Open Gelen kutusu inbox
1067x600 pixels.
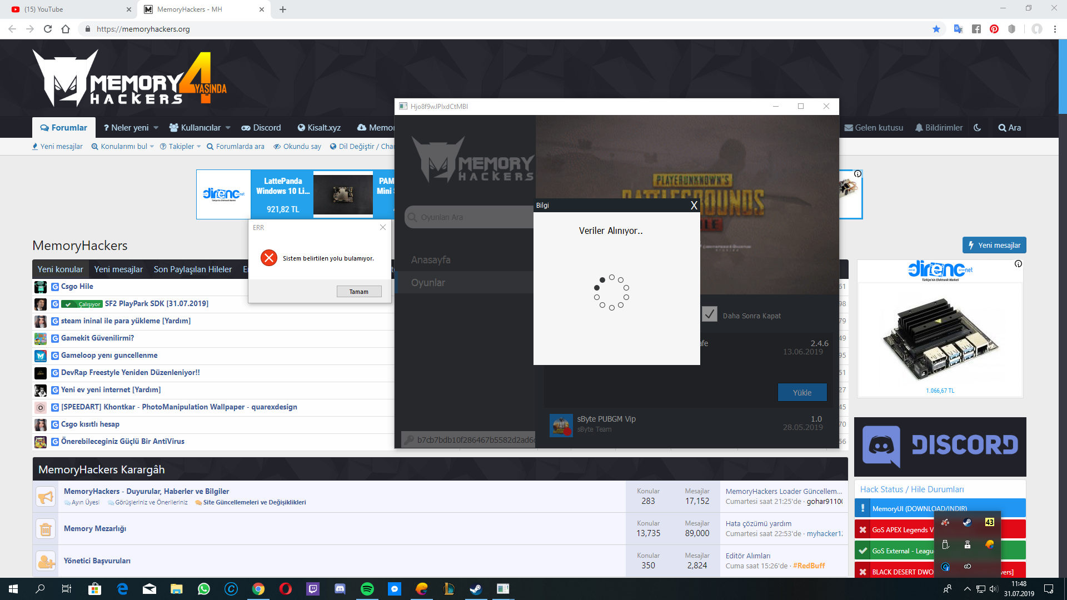(x=874, y=128)
